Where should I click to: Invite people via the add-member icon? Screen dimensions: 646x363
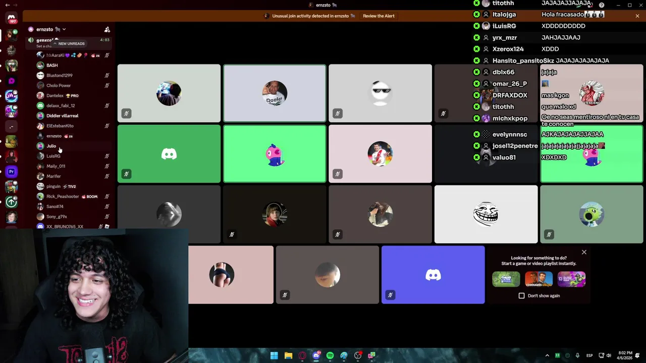point(107,30)
